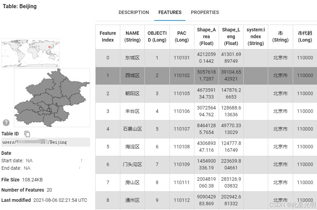Image resolution: width=317 pixels, height=210 pixels.
Task: Click the Beijing districts map preview
Action: click(52, 97)
